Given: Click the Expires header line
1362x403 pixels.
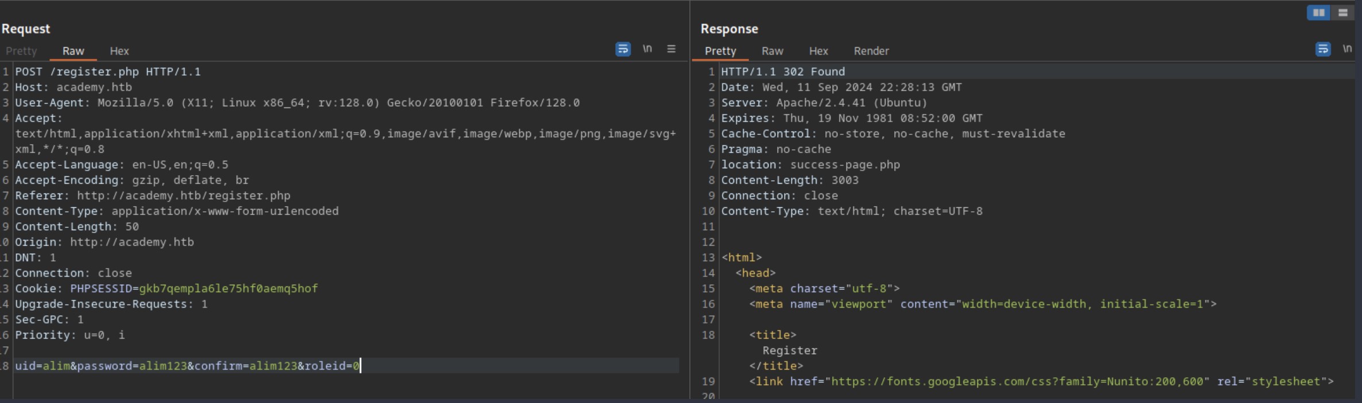Looking at the screenshot, I should [852, 118].
